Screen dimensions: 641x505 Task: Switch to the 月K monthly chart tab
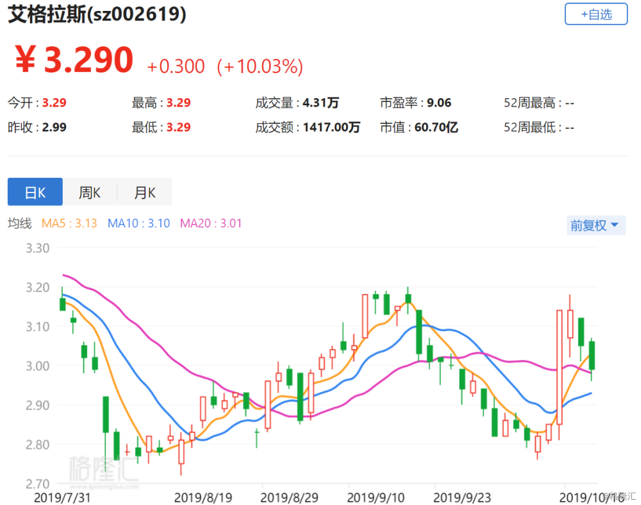click(x=145, y=192)
